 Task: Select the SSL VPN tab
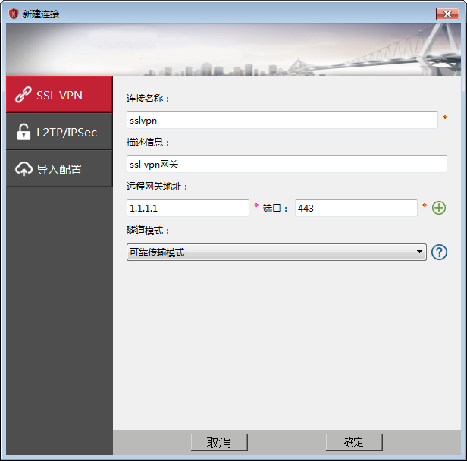[59, 95]
